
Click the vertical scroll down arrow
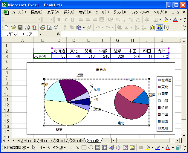click(184, 136)
